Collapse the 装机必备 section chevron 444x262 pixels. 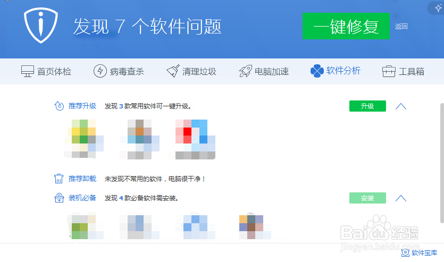(401, 198)
